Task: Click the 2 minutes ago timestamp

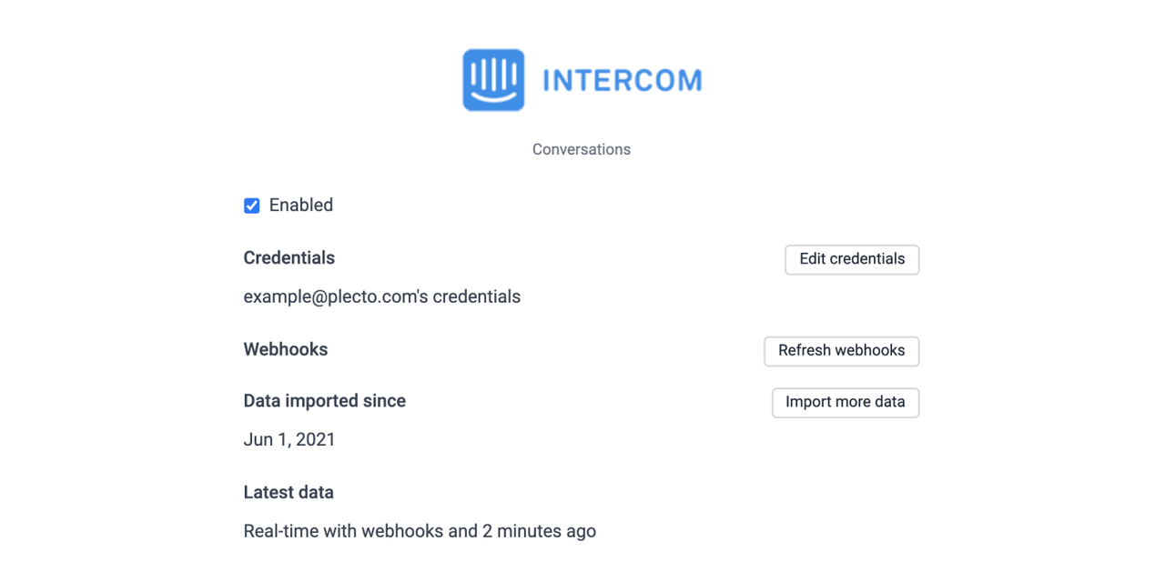Action: tap(539, 531)
